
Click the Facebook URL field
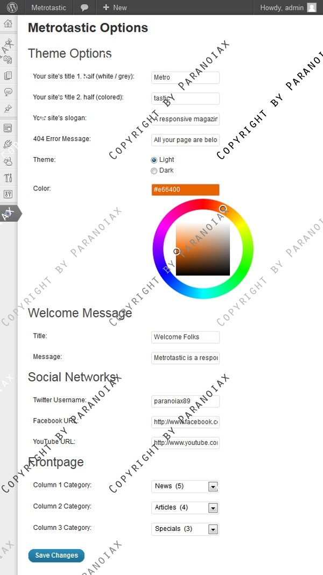(x=185, y=422)
